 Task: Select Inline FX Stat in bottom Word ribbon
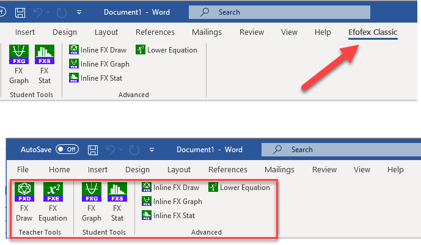[x=169, y=215]
